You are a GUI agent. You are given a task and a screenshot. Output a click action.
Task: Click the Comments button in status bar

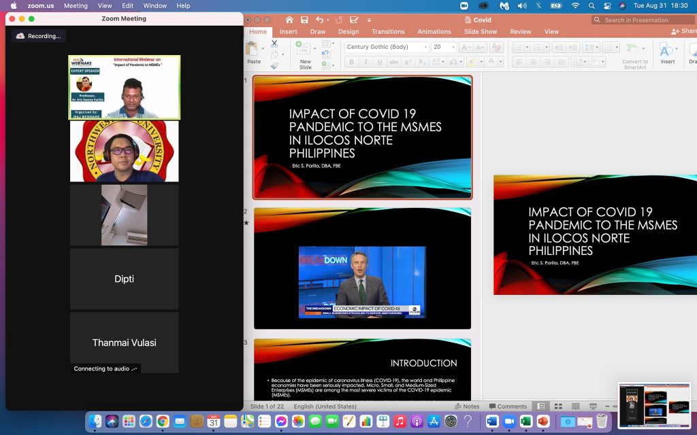click(507, 406)
